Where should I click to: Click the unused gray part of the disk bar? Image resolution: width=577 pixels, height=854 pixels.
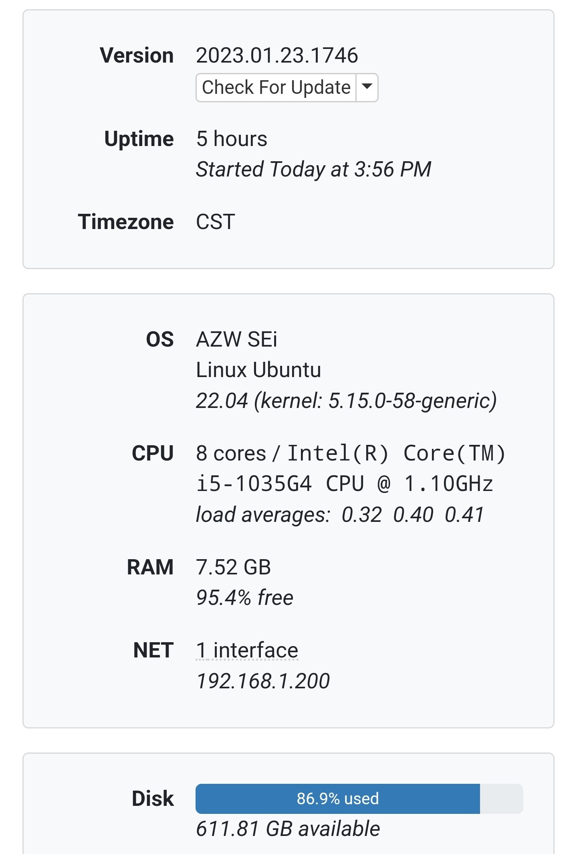pos(501,799)
